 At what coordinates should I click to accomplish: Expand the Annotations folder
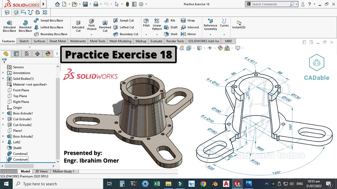click(3, 73)
